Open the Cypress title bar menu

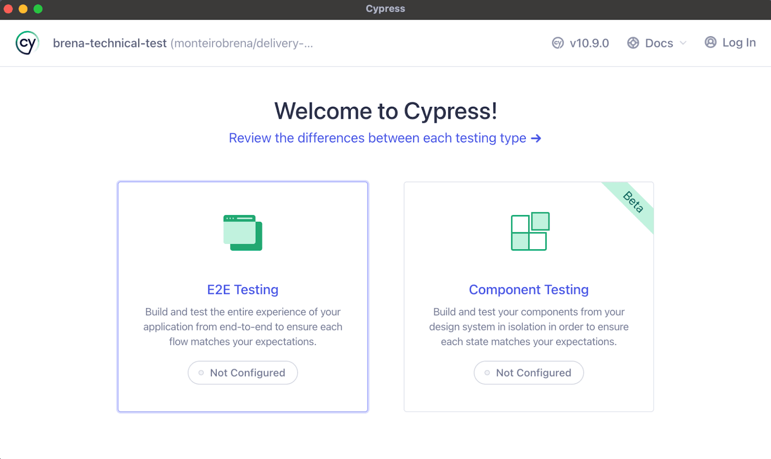click(x=385, y=8)
